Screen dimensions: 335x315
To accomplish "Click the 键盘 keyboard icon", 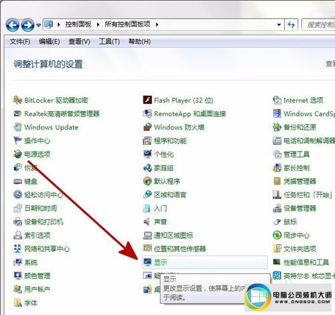I will (x=17, y=181).
